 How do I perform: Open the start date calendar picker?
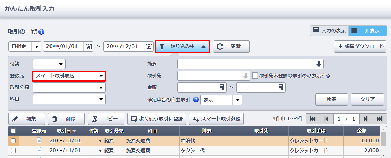89,46
